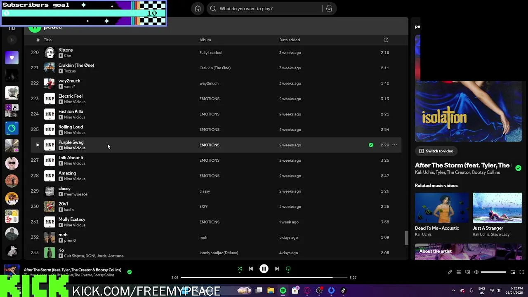
Task: Open the isolation album cover art
Action: coord(468,111)
